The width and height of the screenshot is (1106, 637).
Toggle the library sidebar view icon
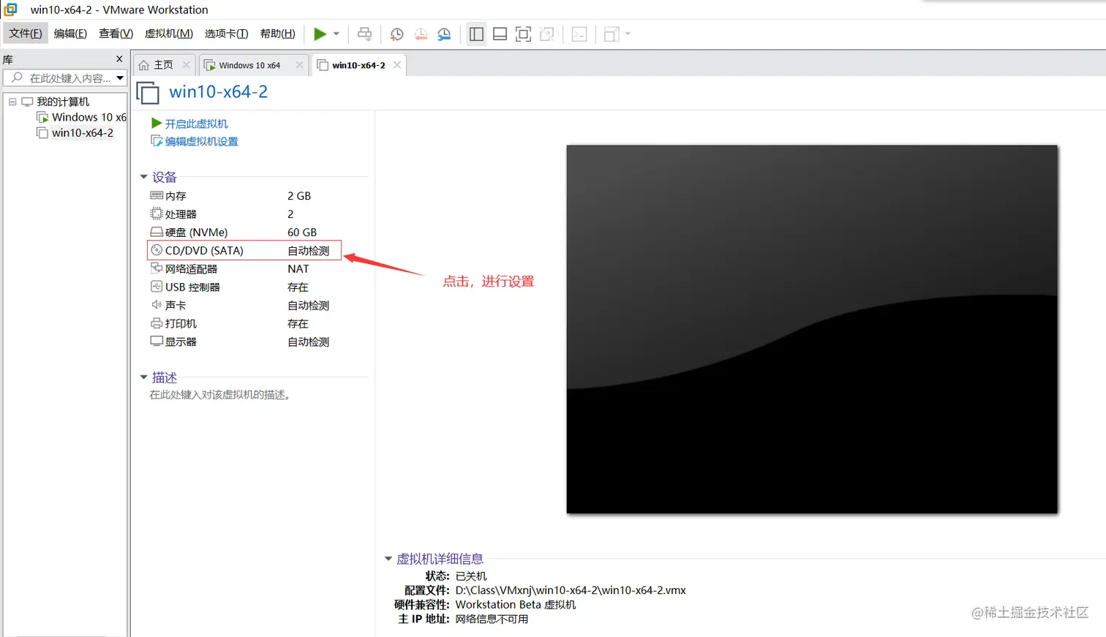476,34
